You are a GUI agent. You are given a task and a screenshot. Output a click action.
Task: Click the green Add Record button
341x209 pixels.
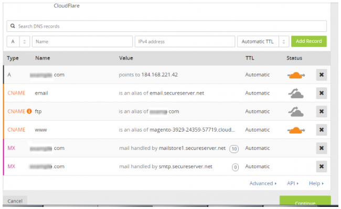[x=308, y=41]
